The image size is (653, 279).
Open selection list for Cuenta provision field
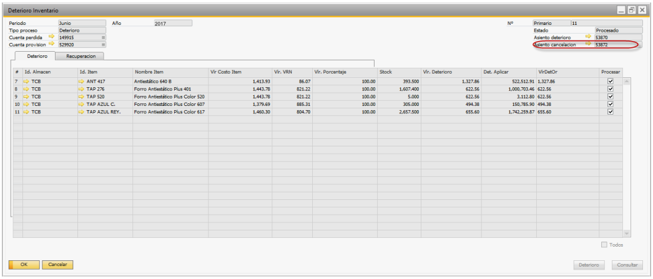click(x=104, y=45)
